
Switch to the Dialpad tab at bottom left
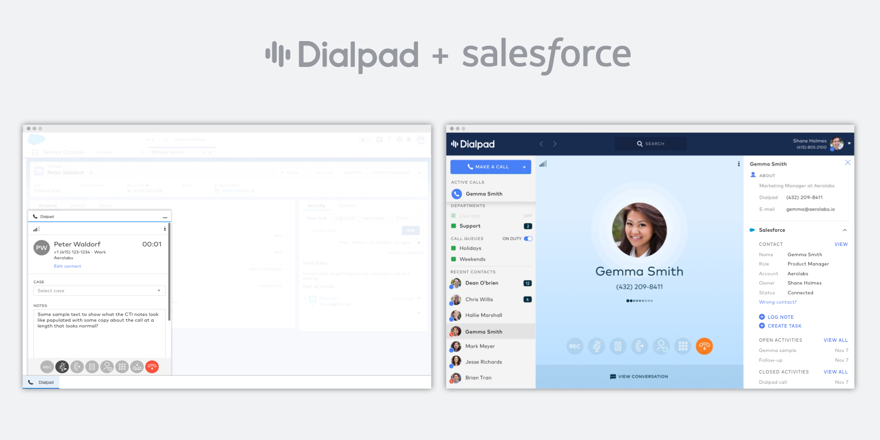[41, 382]
